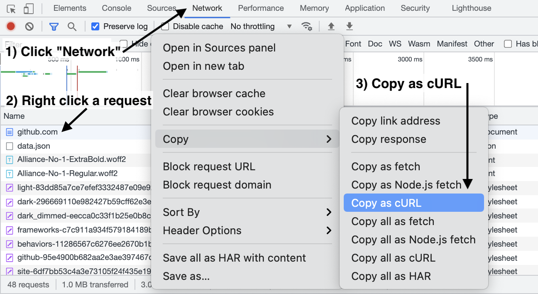Viewport: 538px width, 294px height.
Task: Filter requests by the Manifest type
Action: (452, 44)
